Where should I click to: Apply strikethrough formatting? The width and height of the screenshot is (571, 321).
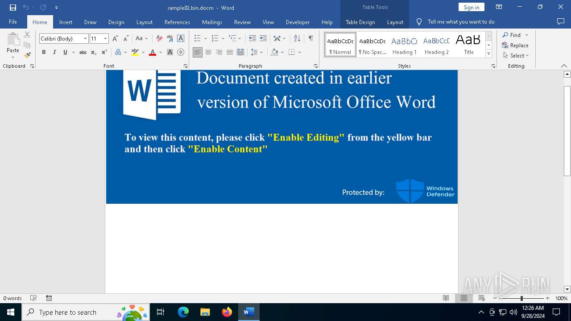pos(83,52)
